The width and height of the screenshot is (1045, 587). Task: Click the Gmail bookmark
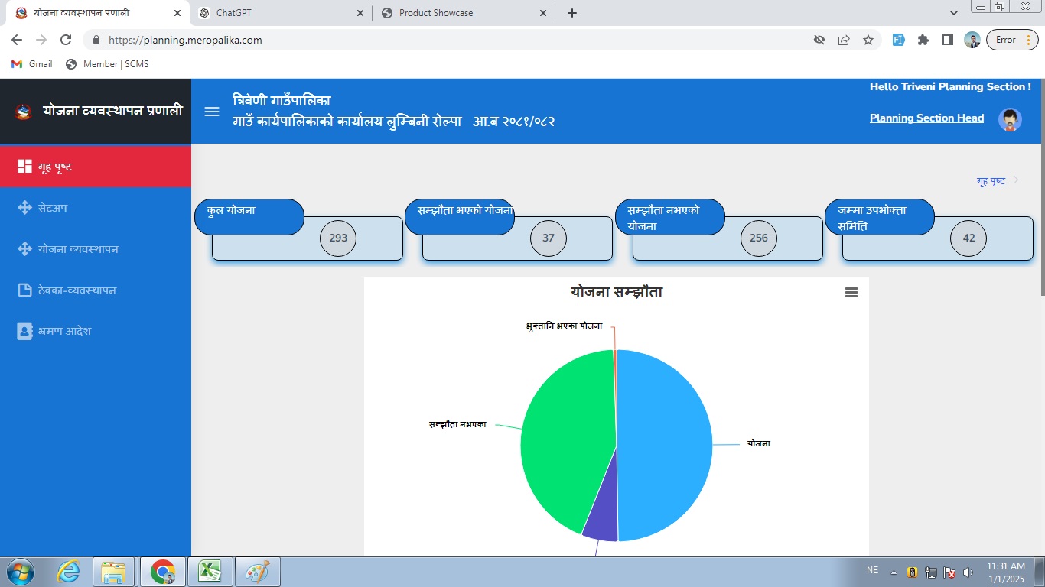pyautogui.click(x=32, y=64)
